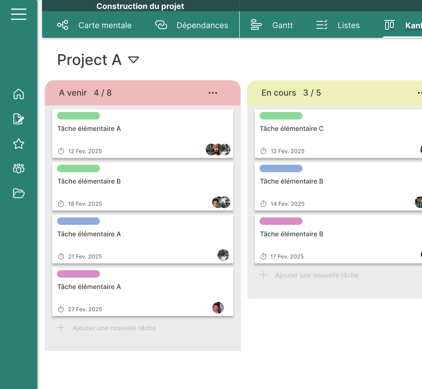Click the timer icon beside 14 Fev. 2025
Viewport: 422px width, 389px height.
(x=264, y=204)
